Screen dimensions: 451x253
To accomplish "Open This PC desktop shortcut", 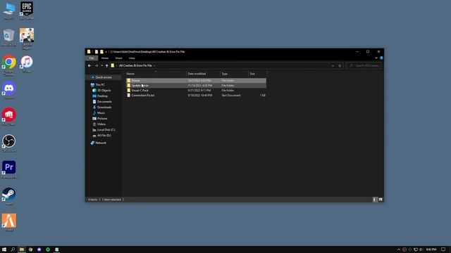I will [x=9, y=11].
